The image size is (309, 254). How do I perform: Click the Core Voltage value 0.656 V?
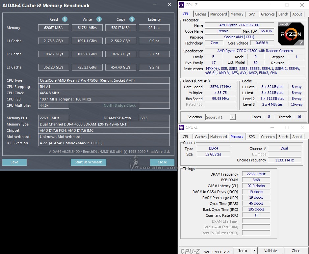[262, 43]
